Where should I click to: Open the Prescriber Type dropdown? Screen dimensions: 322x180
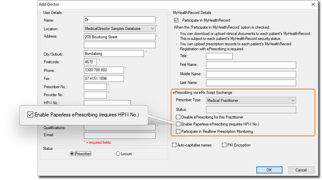(251, 100)
